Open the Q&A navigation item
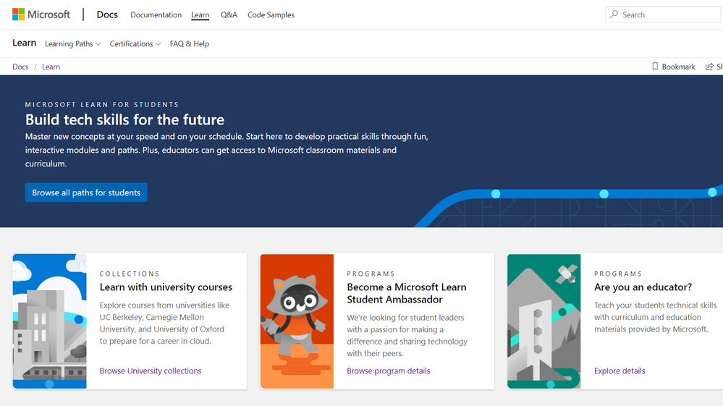This screenshot has width=723, height=406. (229, 14)
